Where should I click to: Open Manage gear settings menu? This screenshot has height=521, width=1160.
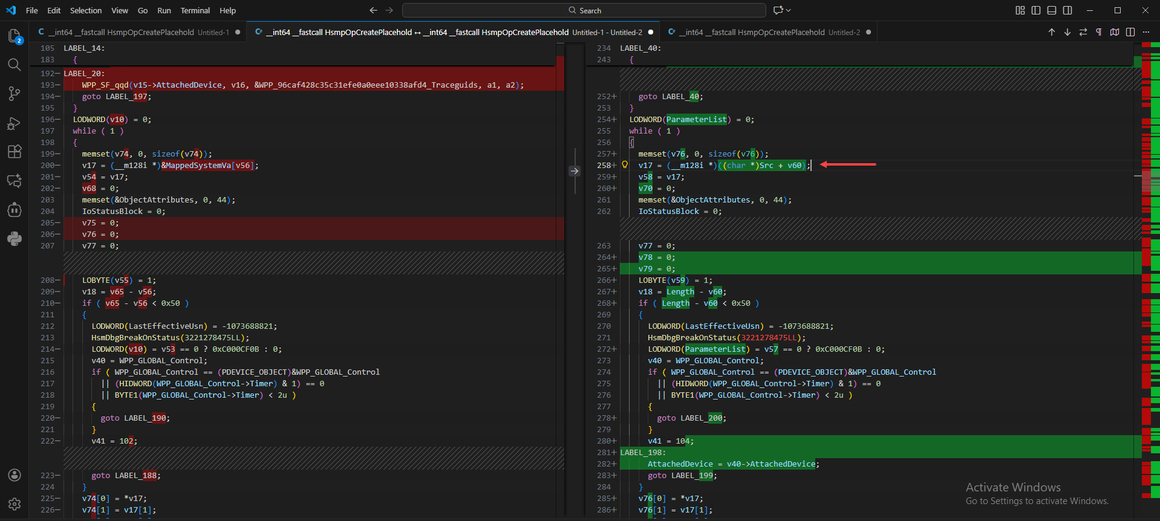(15, 504)
